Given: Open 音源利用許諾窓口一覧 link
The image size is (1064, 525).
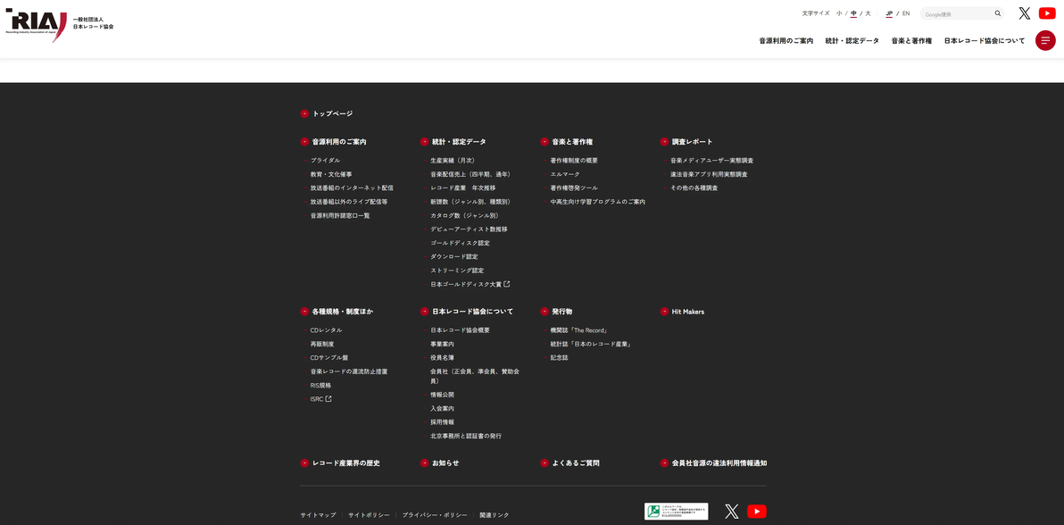Looking at the screenshot, I should click(340, 215).
